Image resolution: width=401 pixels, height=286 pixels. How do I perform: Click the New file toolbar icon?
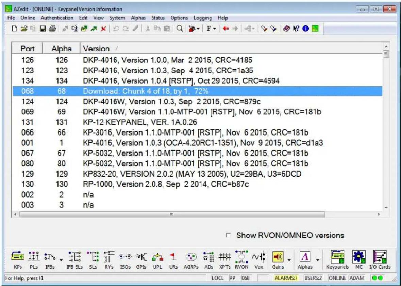click(x=15, y=29)
